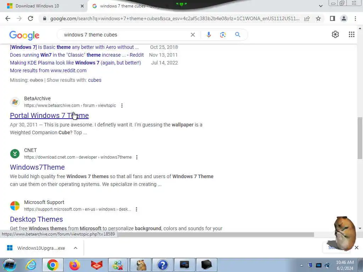Launch Internet Explorer from the taskbar
The width and height of the screenshot is (363, 272).
(x=31, y=265)
